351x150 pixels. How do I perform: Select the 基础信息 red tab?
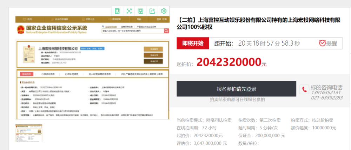(26, 74)
